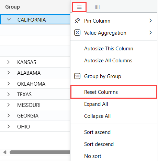Screen dimensions: 158x161
Task: Select Expand All option
Action: [x=114, y=104]
